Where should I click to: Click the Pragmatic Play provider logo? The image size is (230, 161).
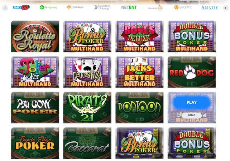(x=155, y=8)
